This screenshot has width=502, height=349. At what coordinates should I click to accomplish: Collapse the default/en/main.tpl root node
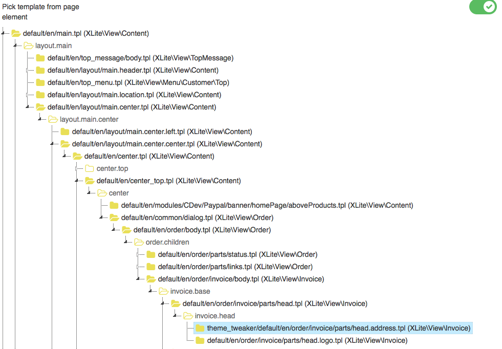click(3, 33)
